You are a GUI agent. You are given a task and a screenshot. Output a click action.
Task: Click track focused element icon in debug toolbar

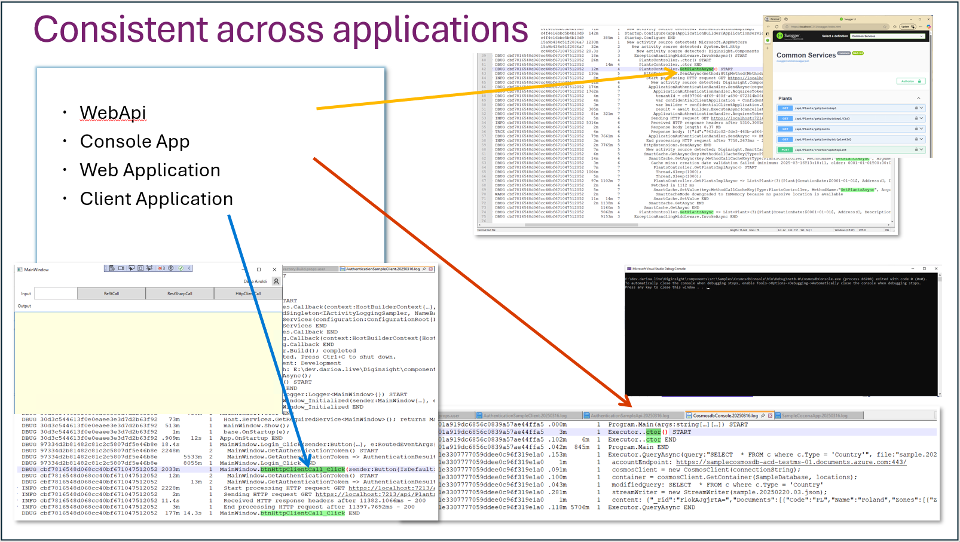149,268
